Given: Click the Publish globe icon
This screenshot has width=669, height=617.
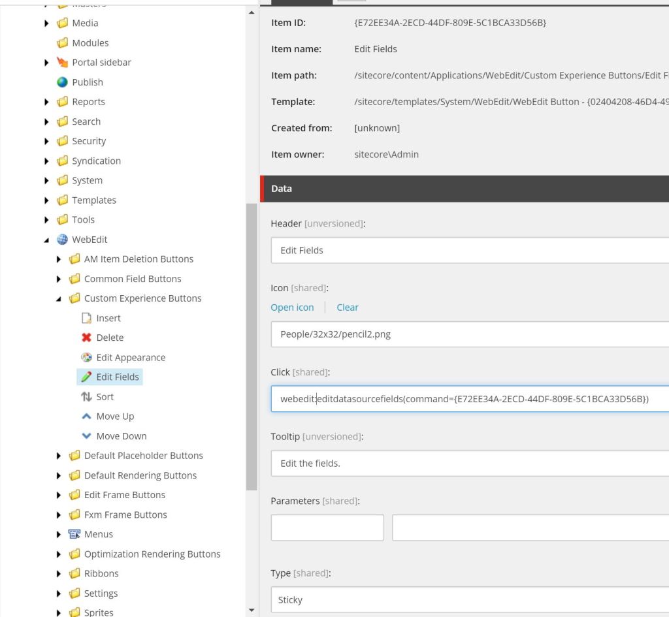Looking at the screenshot, I should (x=62, y=82).
